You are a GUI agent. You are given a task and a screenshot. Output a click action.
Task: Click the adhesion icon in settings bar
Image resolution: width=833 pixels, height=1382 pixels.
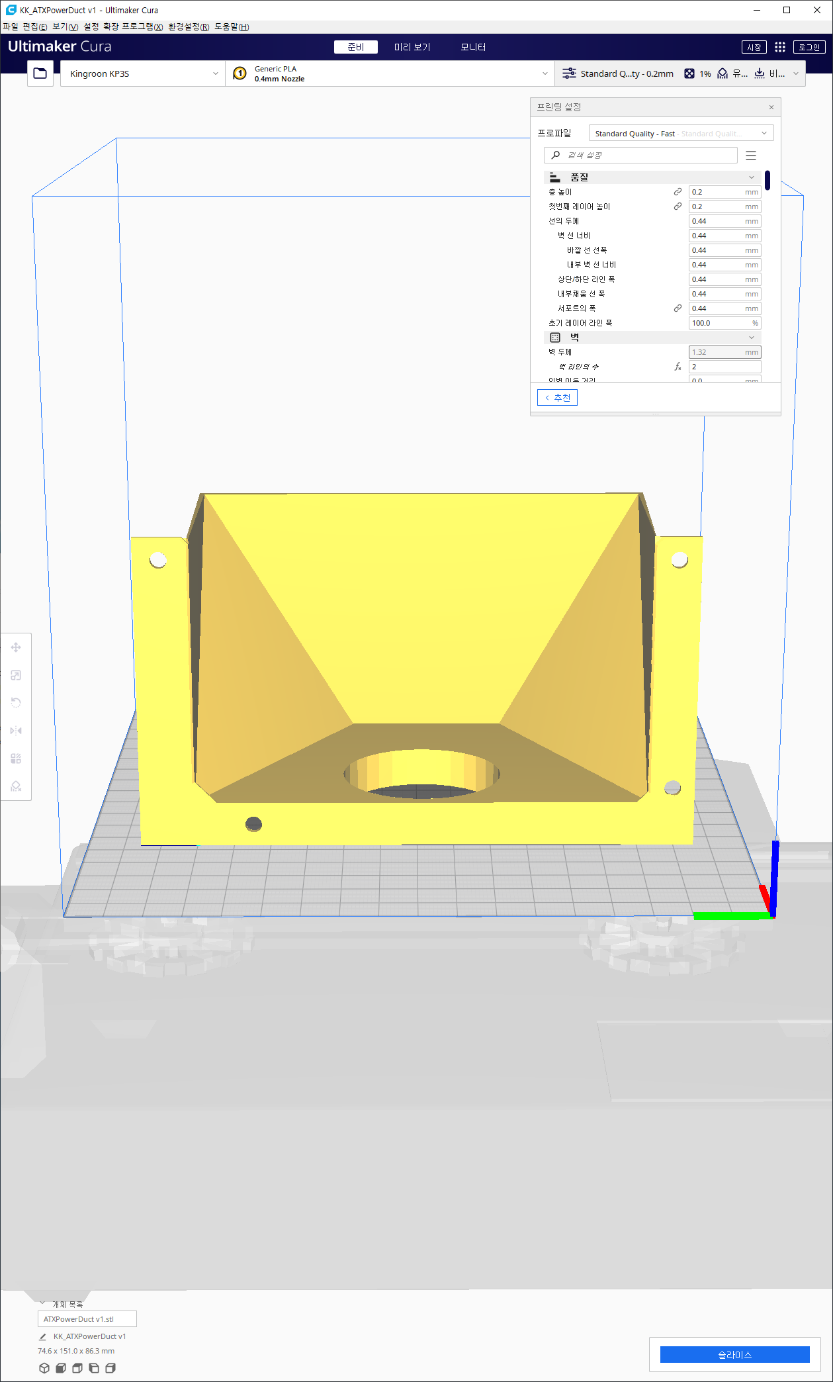click(760, 73)
